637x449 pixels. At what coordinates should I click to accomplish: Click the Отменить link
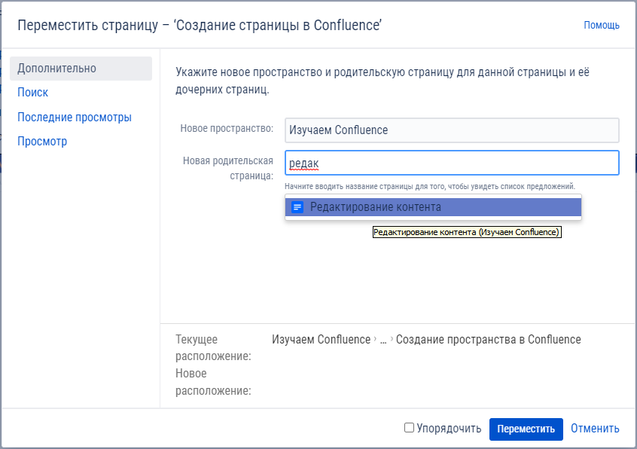click(595, 429)
